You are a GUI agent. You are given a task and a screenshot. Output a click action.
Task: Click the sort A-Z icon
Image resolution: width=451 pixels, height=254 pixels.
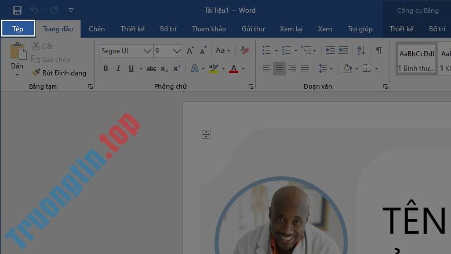click(361, 50)
